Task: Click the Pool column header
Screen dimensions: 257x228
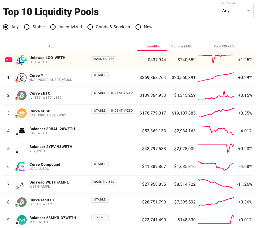Action: (52, 46)
